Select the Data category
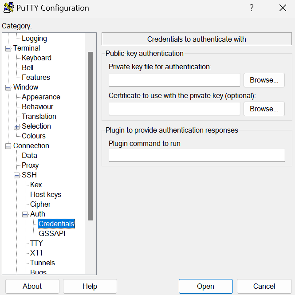The height and width of the screenshot is (295, 295). [29, 156]
